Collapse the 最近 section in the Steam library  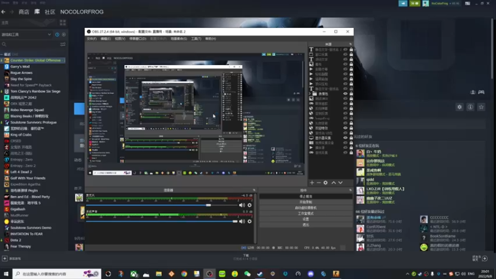2,55
